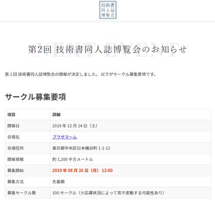
Task: Click the red 2019年08月26日 12:00 text
Action: coord(83,170)
